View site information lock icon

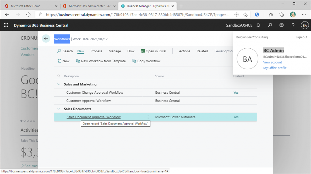coord(41,14)
